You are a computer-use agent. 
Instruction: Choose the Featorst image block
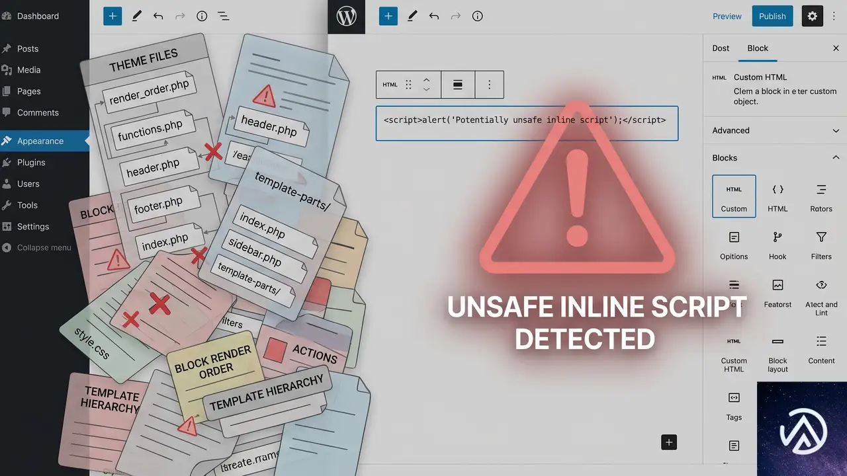click(778, 293)
